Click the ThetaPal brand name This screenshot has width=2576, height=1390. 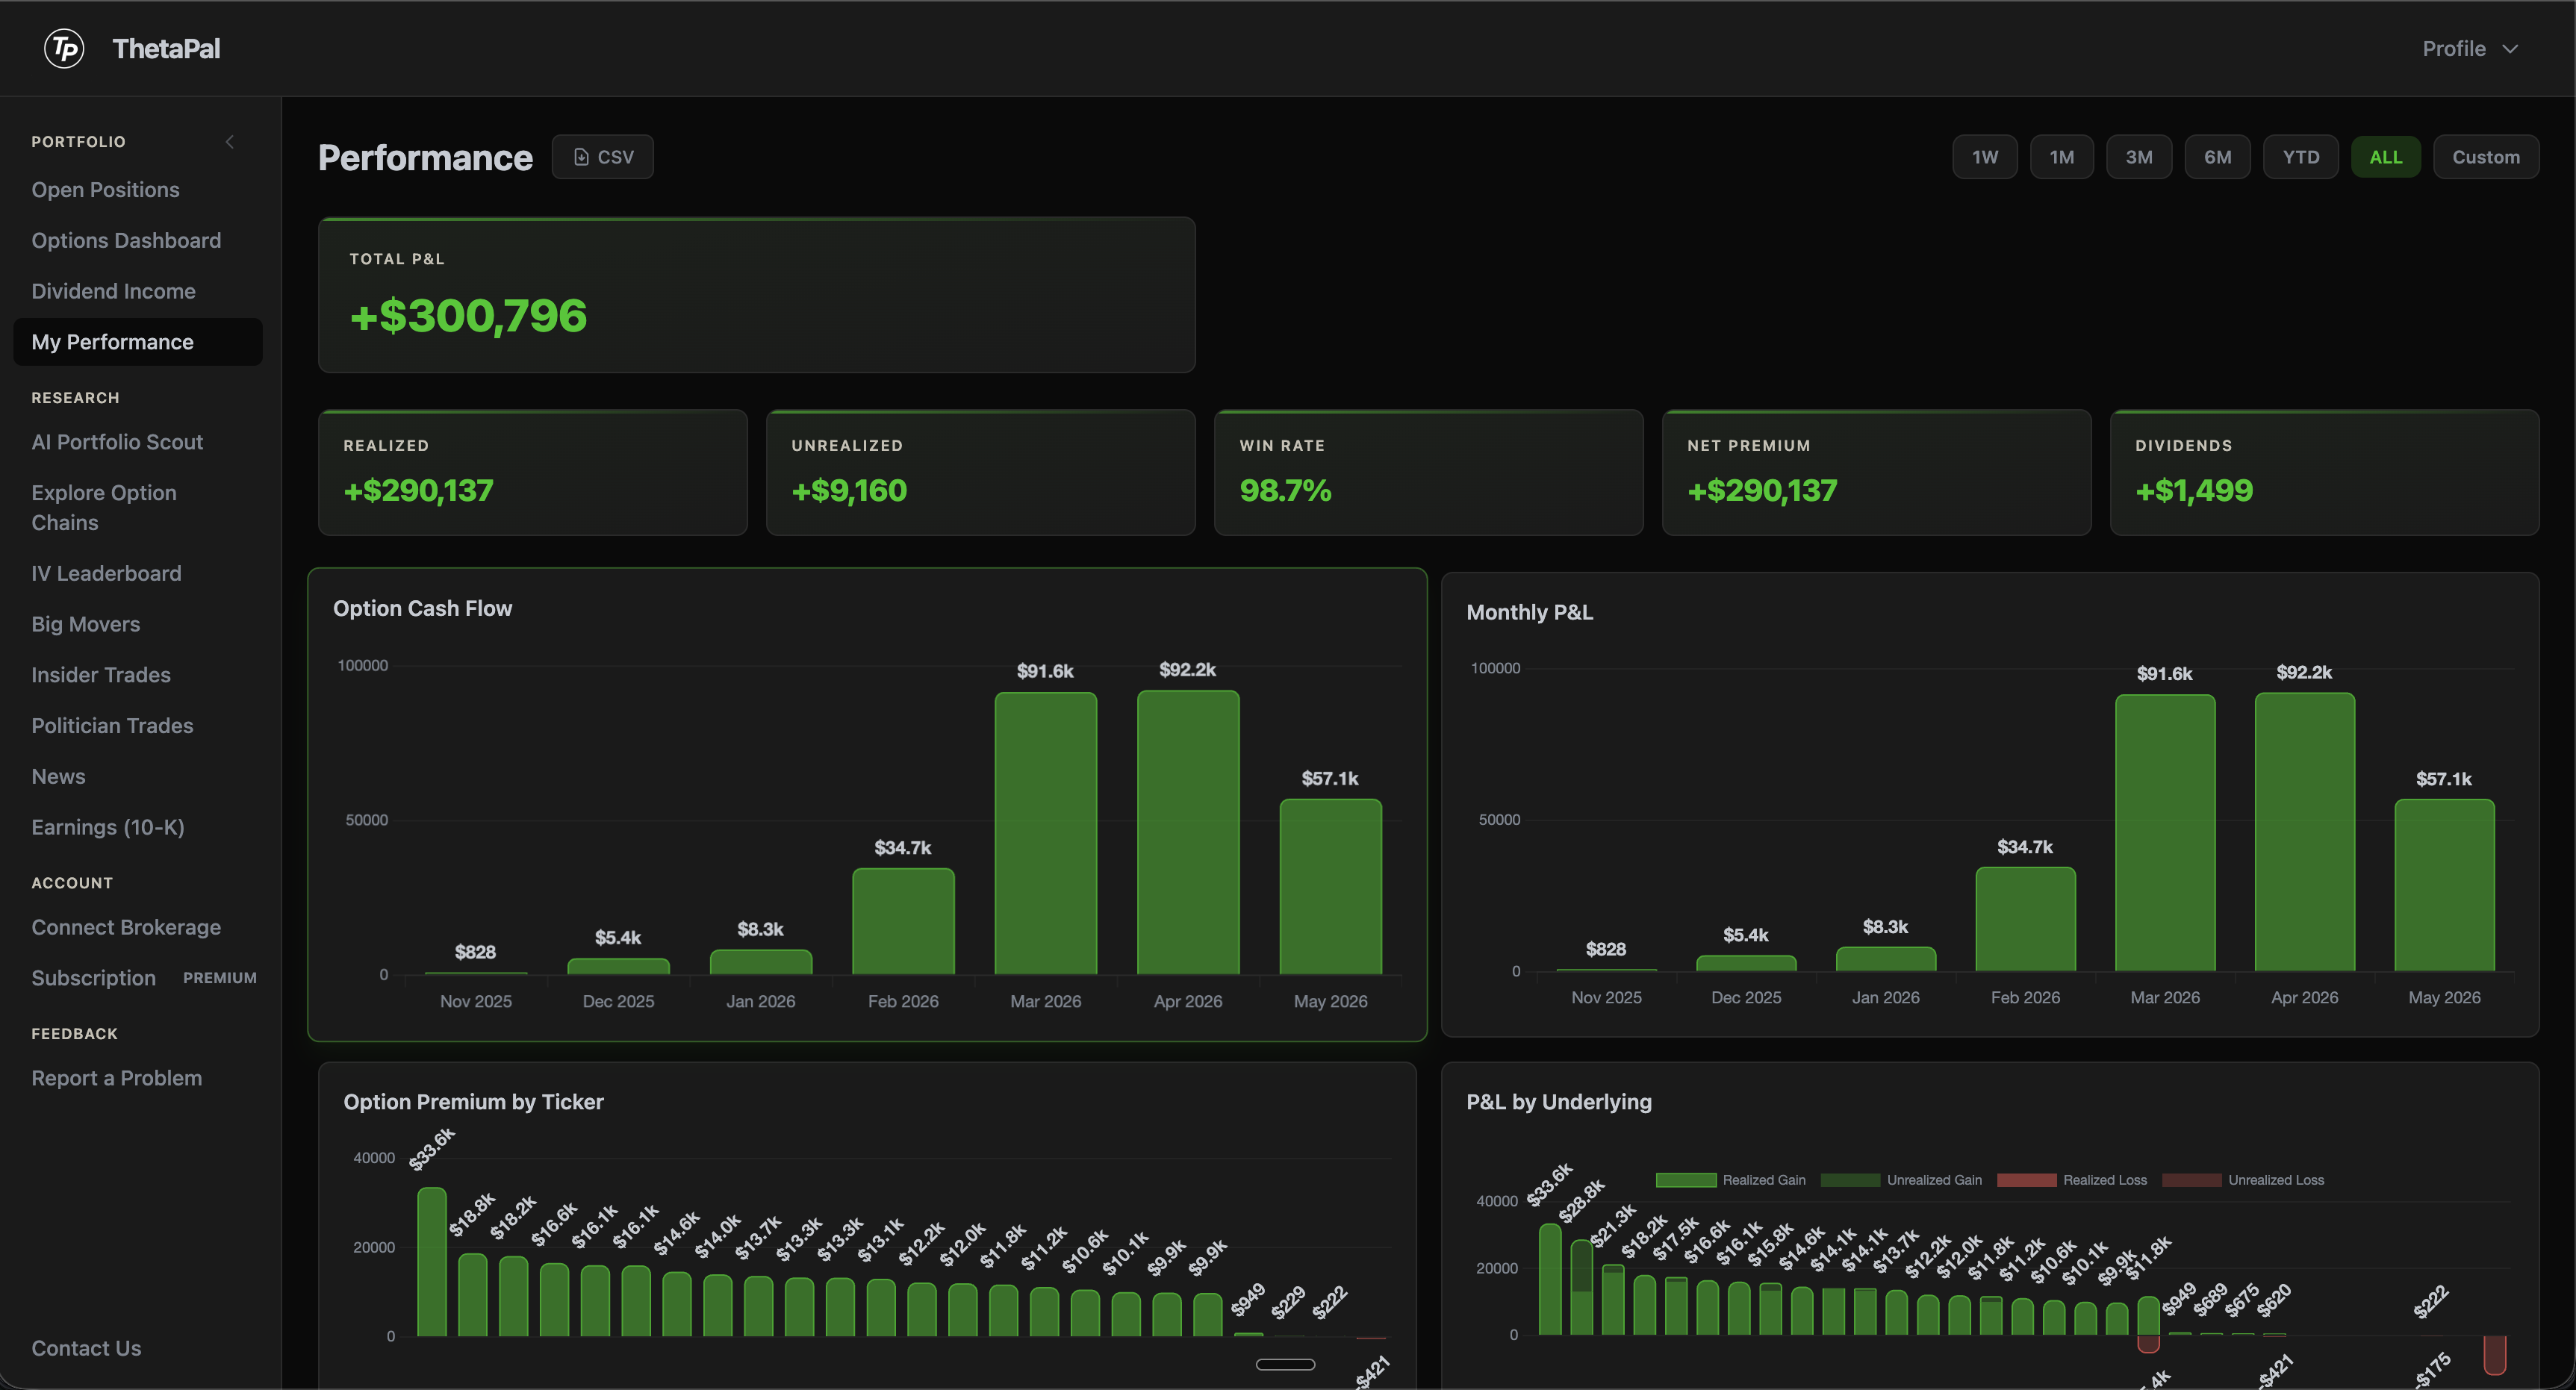tap(166, 48)
